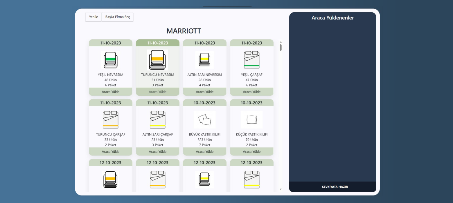Viewport: 453px width, 203px height.
Task: Load Altın Sarı Nevresim to vehicle
Action: point(205,92)
